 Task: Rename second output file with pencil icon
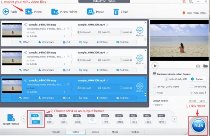pos(108,52)
